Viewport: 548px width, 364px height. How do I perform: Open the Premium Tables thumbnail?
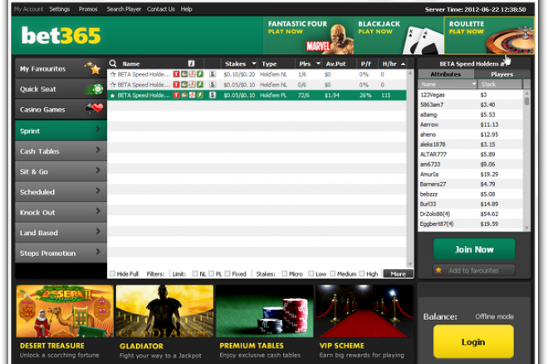(x=265, y=311)
